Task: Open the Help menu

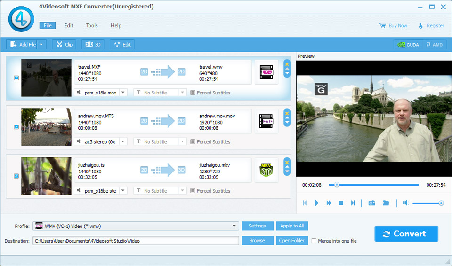Action: tap(116, 26)
